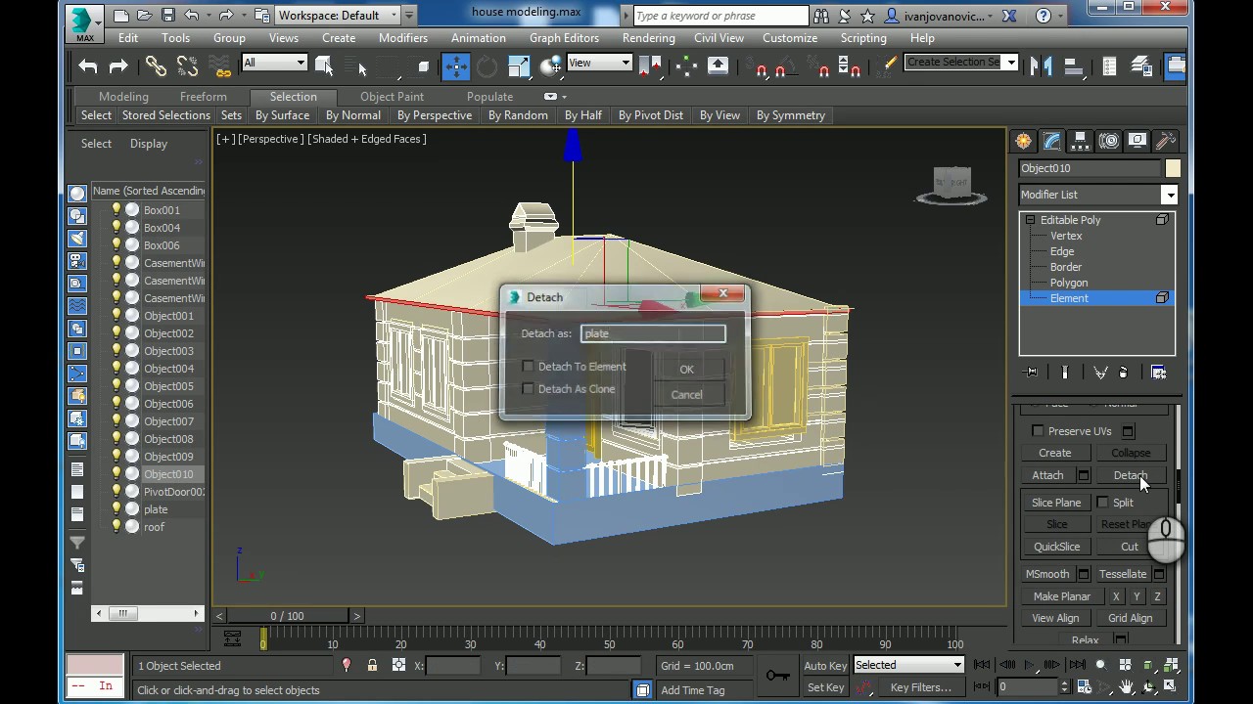Click Configure Modifier Sets icon
Image resolution: width=1253 pixels, height=704 pixels.
(x=1158, y=373)
